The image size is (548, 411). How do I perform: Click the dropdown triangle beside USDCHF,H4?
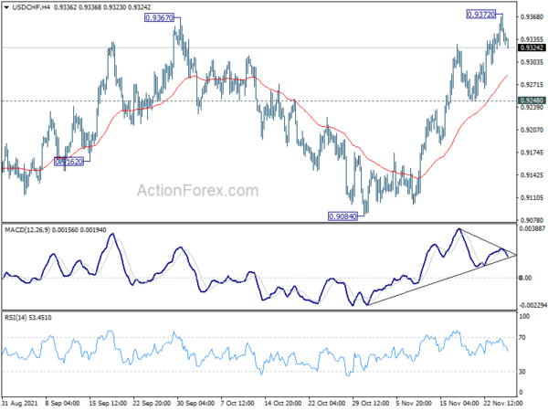click(x=6, y=7)
